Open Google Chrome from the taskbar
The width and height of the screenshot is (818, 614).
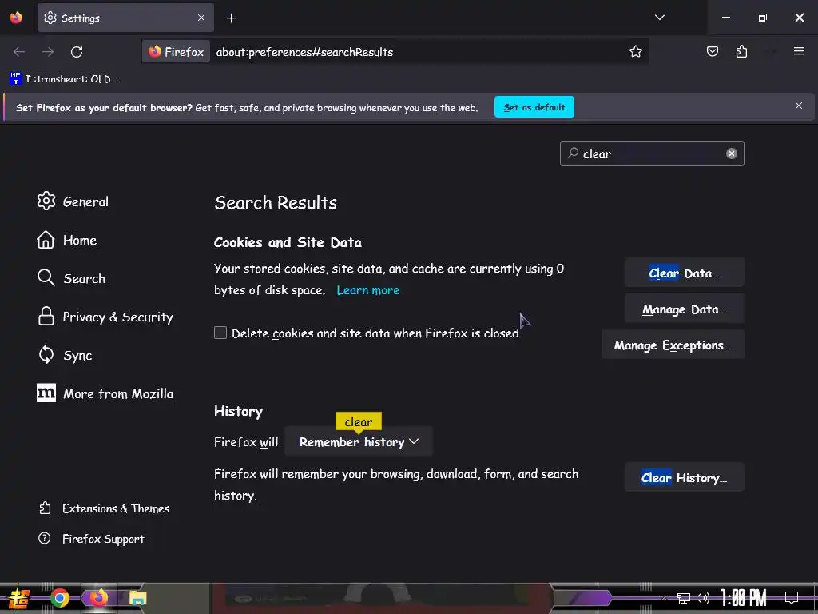coord(59,598)
